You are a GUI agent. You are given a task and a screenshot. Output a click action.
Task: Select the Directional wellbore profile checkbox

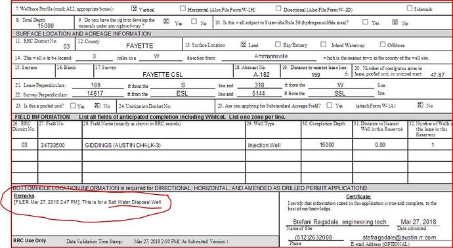[278, 9]
